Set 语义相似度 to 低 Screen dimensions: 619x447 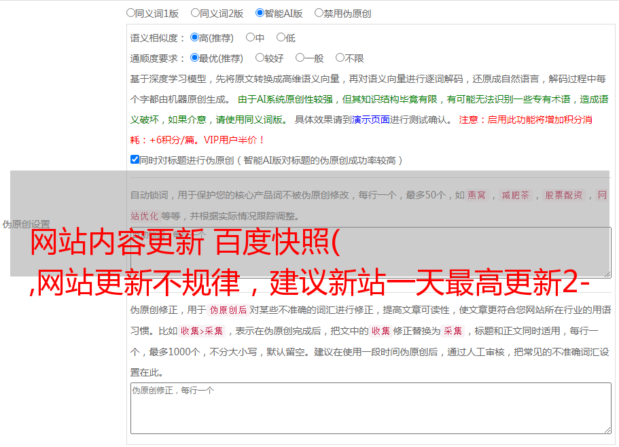(281, 38)
